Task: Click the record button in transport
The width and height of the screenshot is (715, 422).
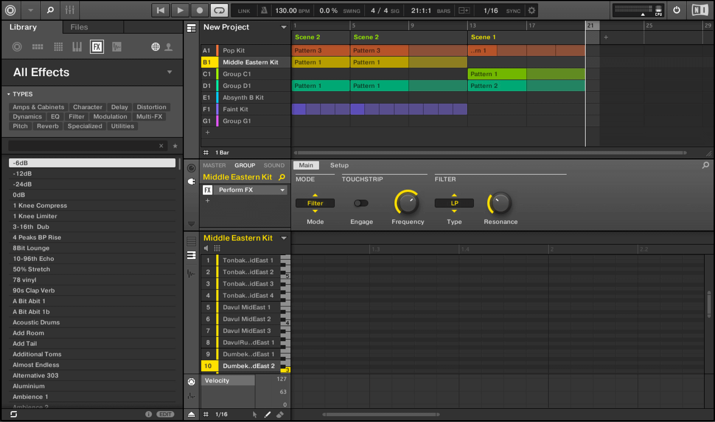Action: [200, 10]
